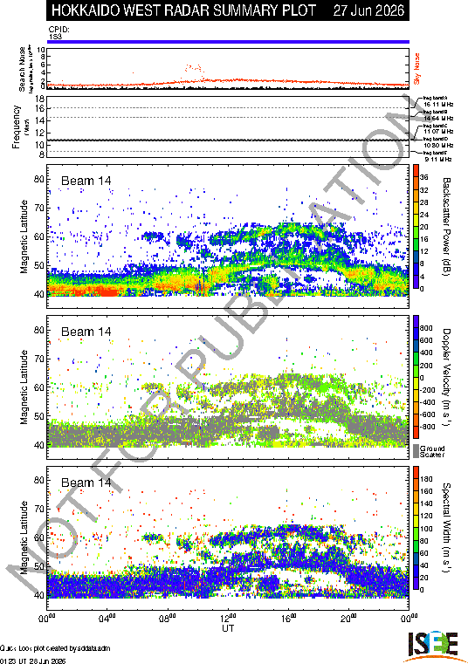Click the 16:00 tick on time axis
This screenshot has height=664, width=468.
tap(289, 619)
